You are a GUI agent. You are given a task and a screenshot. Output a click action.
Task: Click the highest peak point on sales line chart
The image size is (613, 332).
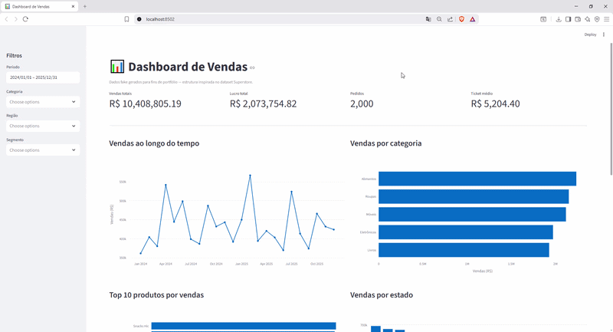tap(251, 176)
